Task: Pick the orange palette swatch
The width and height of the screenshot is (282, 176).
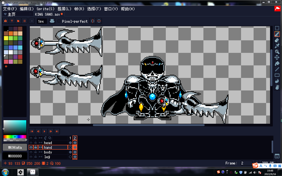Action: pos(11,34)
